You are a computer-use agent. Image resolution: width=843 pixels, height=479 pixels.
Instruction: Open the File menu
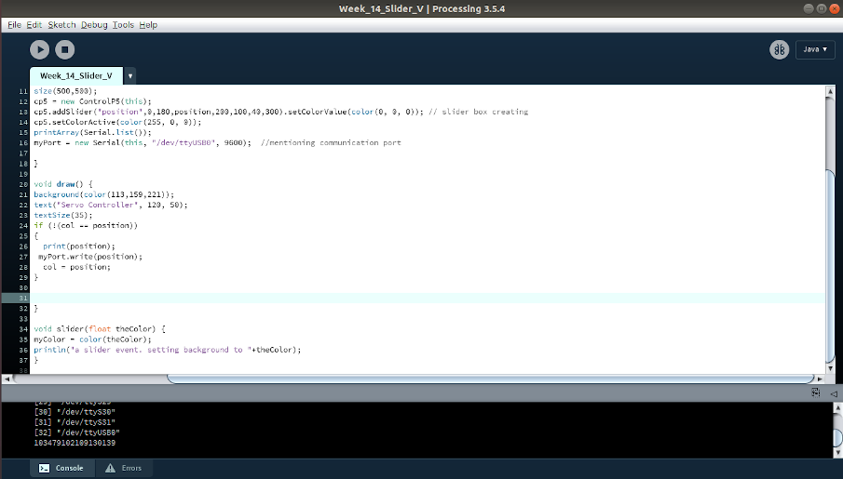15,25
